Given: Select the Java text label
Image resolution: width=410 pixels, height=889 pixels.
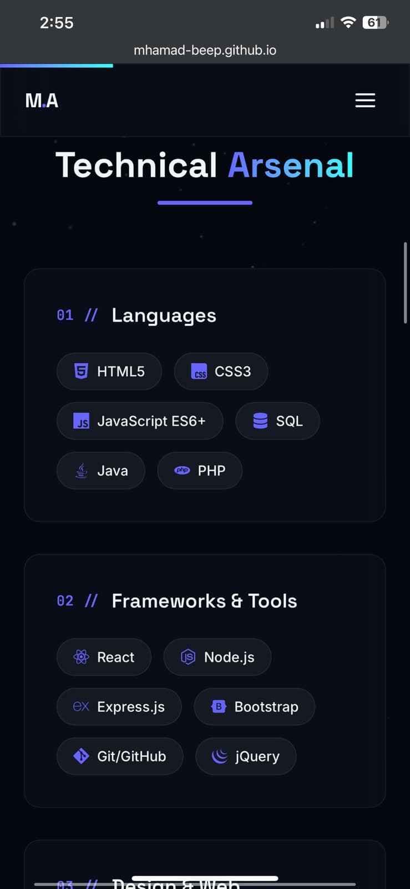Looking at the screenshot, I should click(113, 471).
